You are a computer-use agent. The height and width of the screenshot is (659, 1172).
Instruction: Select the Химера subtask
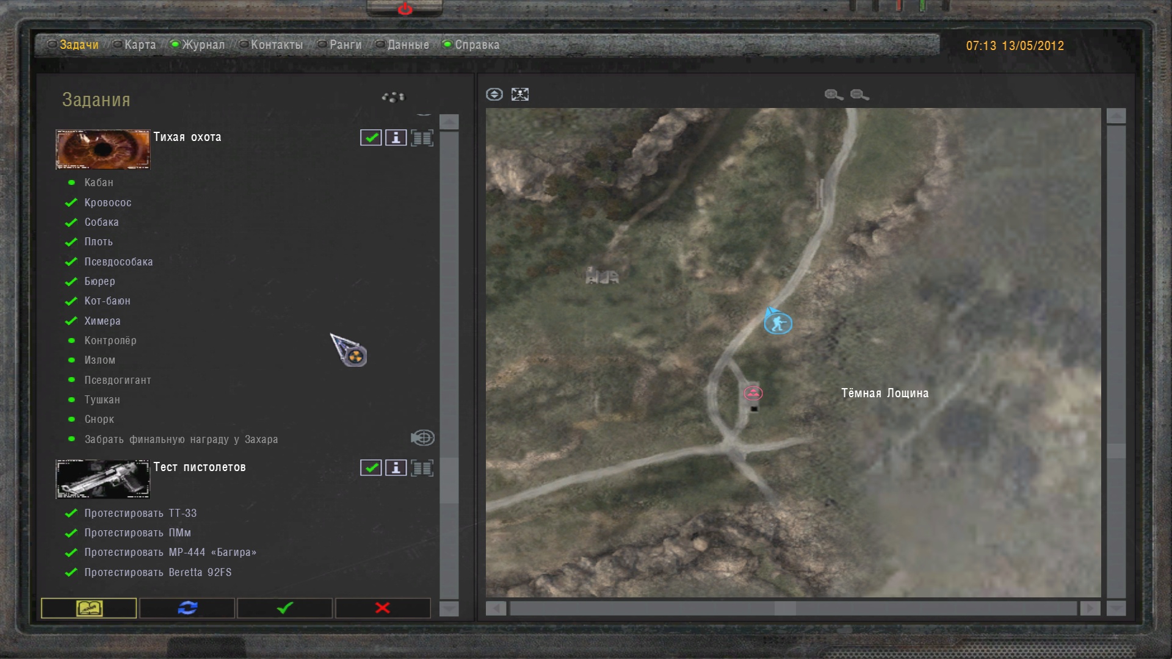coord(102,321)
